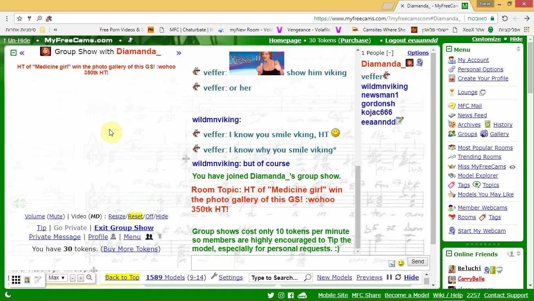
Task: Click the Twitter icon in footer
Action: tap(271, 295)
